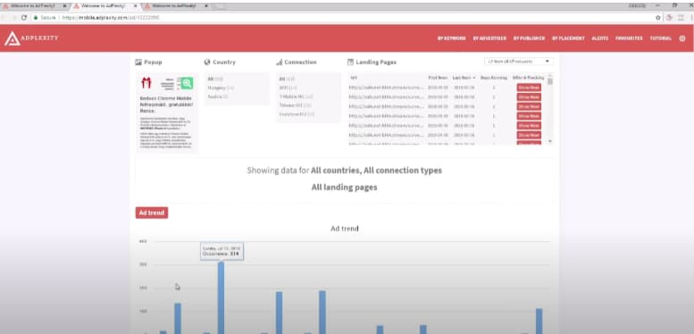Click the browser address bar URL

coord(111,18)
